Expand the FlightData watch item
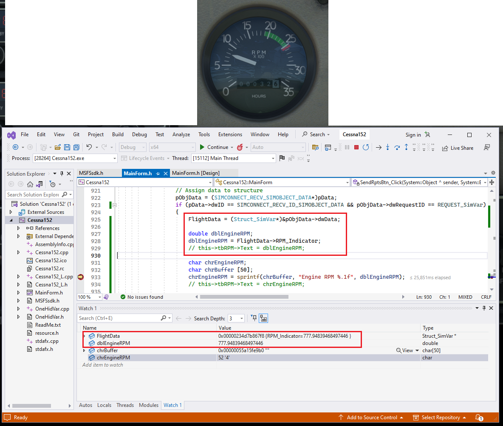Image resolution: width=503 pixels, height=426 pixels. (84, 336)
